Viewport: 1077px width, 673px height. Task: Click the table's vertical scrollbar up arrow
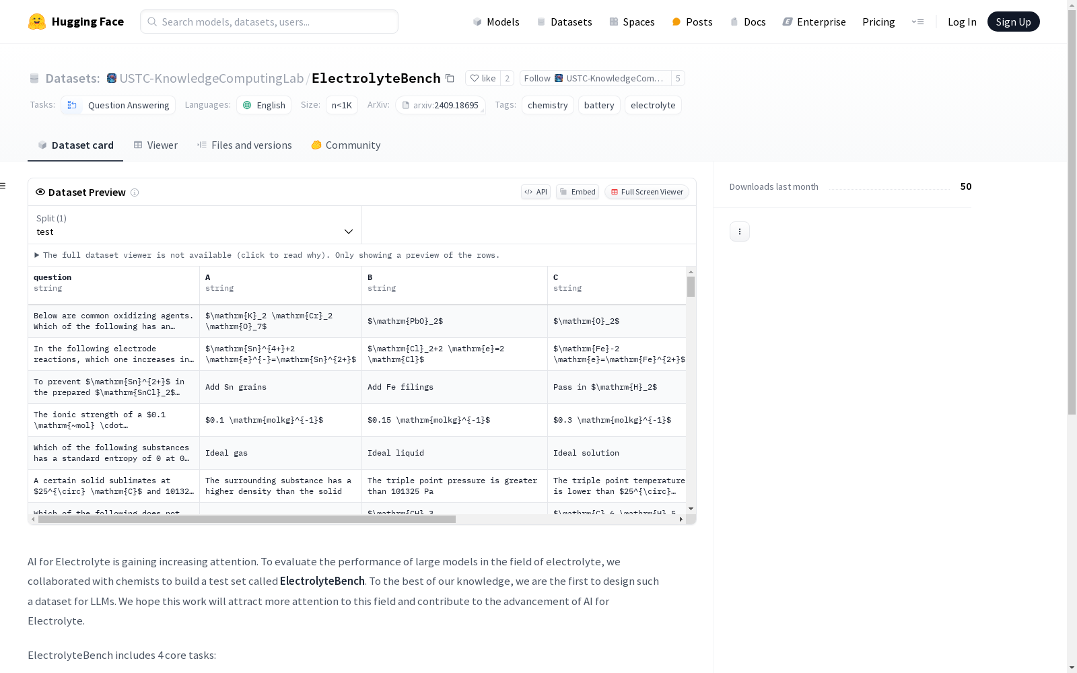click(691, 272)
